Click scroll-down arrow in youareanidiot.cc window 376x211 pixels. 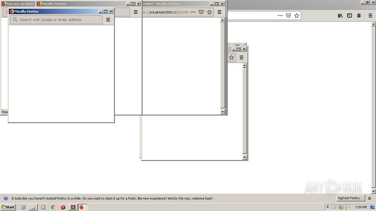pyautogui.click(x=222, y=112)
